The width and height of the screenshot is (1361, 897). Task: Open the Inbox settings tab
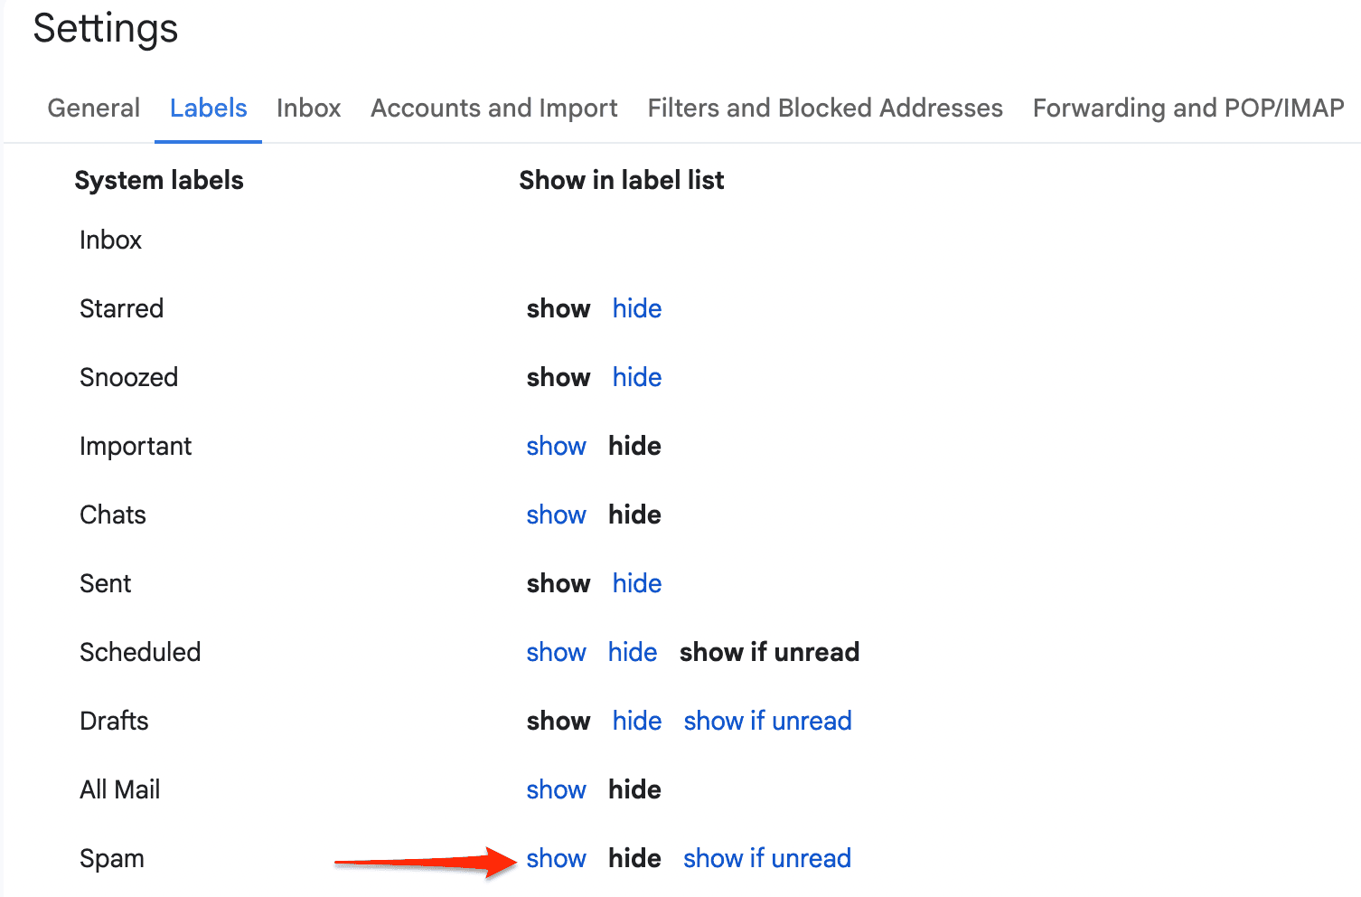(x=308, y=108)
